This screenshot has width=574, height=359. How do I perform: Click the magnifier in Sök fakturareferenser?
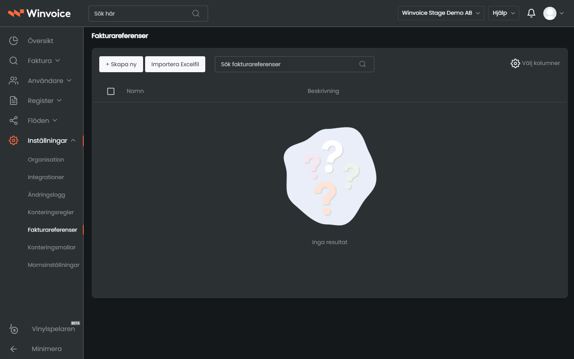362,64
